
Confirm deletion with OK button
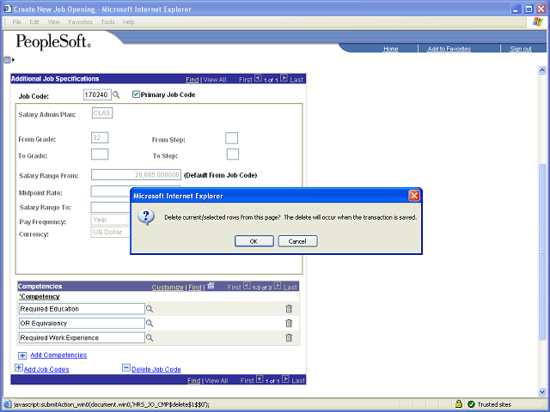coord(254,241)
